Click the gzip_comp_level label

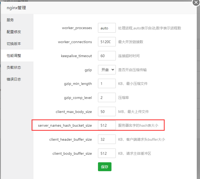pyautogui.click(x=78, y=98)
